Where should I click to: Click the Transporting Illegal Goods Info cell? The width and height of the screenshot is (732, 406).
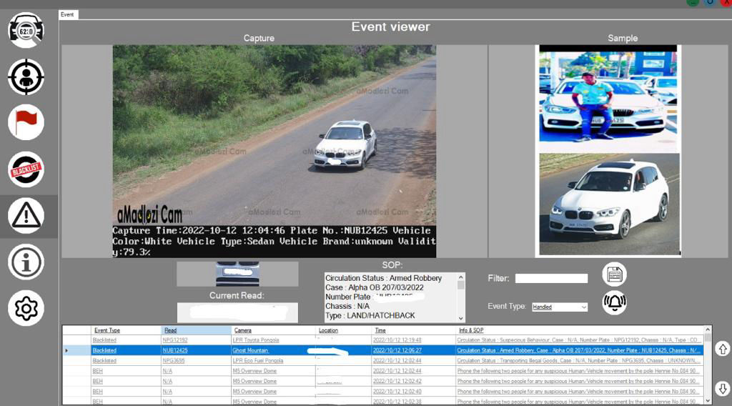579,361
